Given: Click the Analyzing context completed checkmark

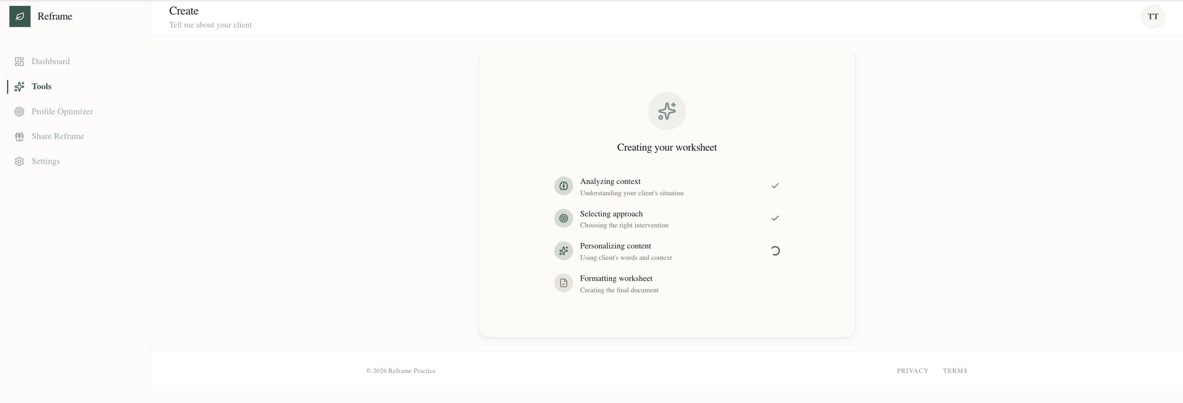Looking at the screenshot, I should (775, 186).
